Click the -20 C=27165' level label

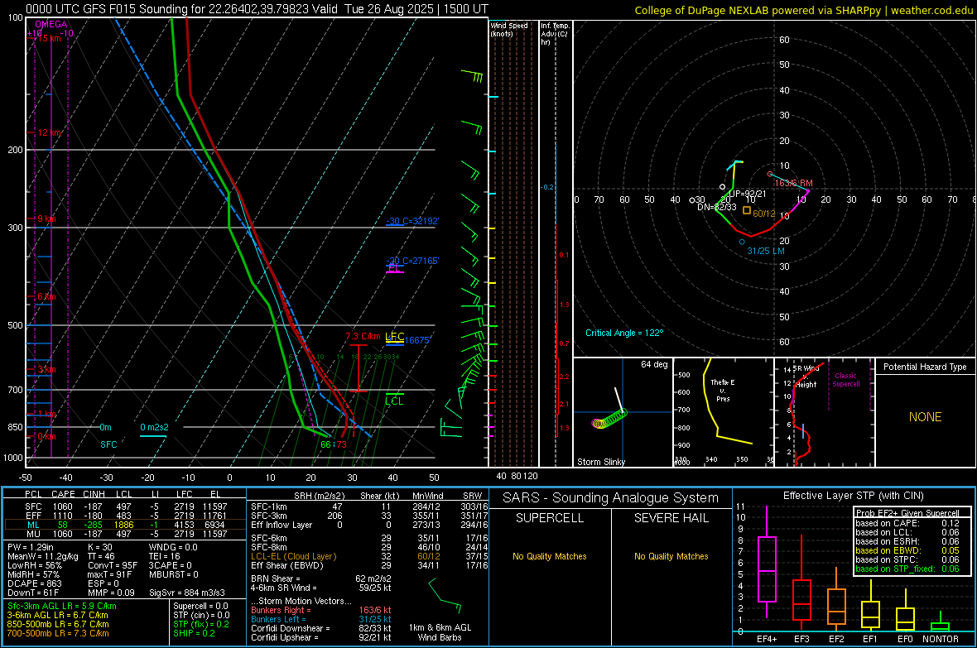point(412,261)
